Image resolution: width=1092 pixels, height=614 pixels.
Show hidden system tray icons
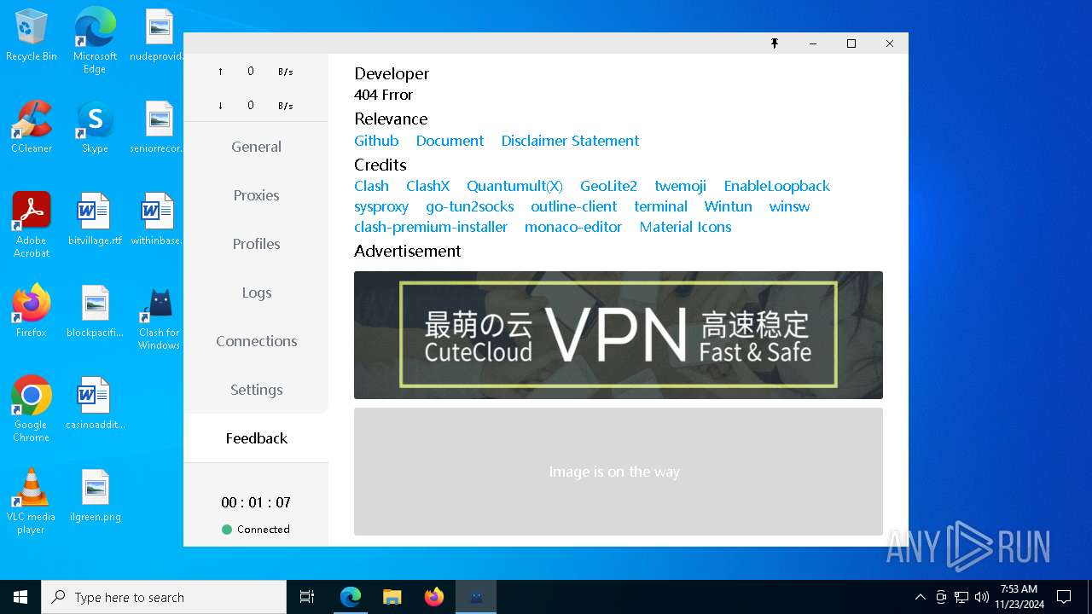920,597
